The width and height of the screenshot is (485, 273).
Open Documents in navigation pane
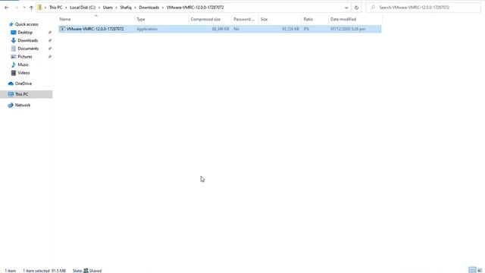point(28,49)
